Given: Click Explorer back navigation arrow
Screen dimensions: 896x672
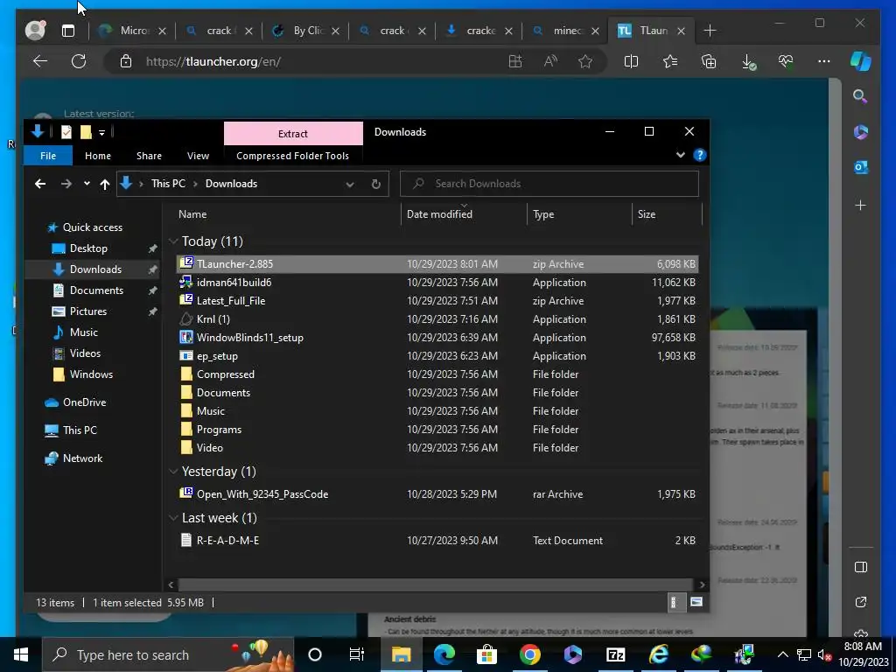Looking at the screenshot, I should 40,184.
